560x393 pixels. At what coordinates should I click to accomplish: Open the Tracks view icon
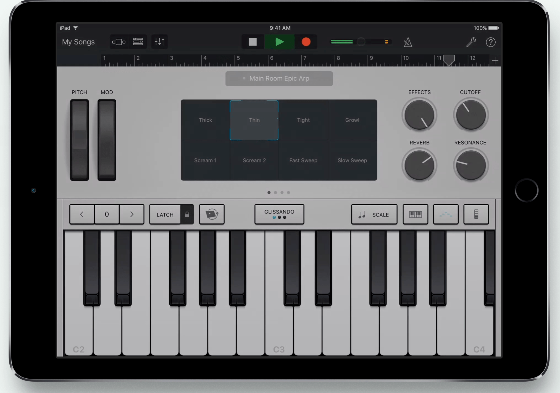coord(119,42)
